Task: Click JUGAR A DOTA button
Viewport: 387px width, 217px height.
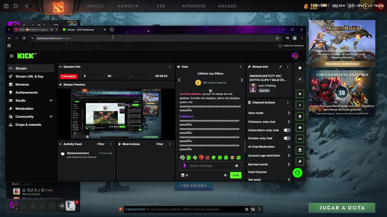Action: tap(342, 208)
